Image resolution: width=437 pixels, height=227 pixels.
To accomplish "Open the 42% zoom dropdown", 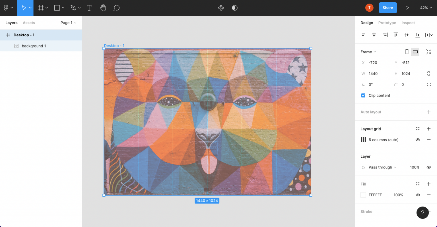I will pos(426,8).
